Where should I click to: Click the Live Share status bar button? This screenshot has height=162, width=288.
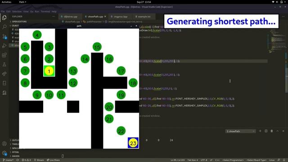53,160
